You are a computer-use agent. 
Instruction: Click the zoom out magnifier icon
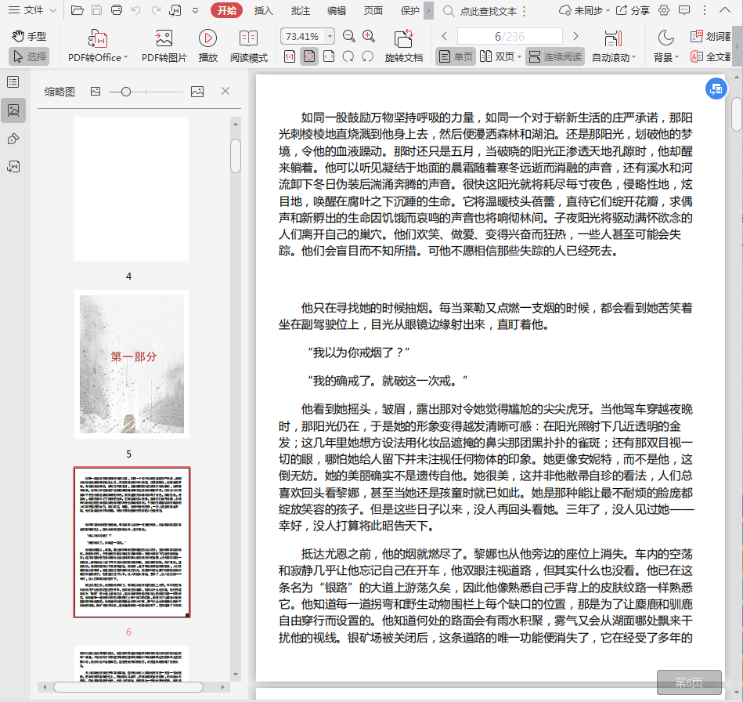pyautogui.click(x=348, y=36)
